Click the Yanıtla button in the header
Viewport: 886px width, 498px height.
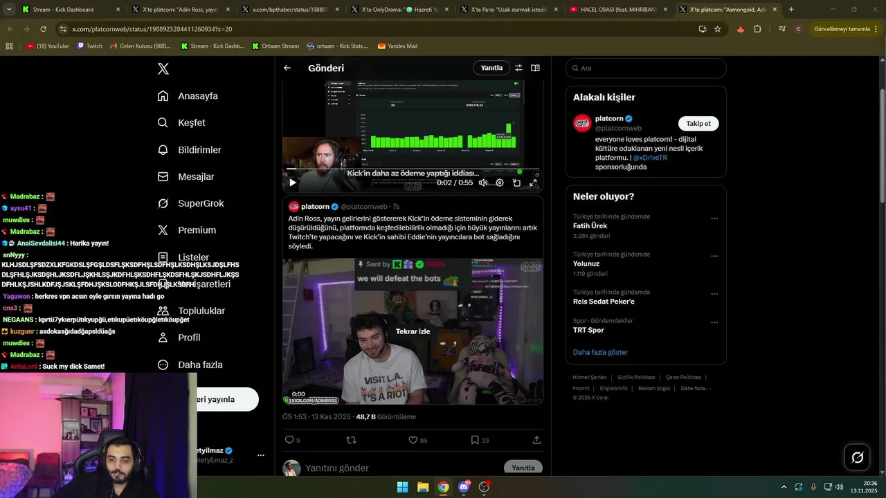(491, 68)
